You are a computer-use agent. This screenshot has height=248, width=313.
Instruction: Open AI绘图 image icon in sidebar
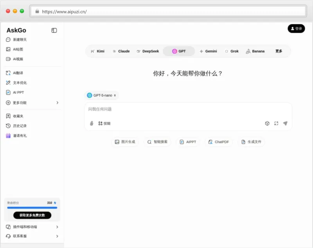pyautogui.click(x=8, y=49)
